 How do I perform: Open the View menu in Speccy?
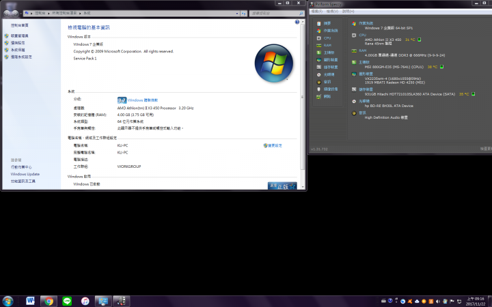[x=332, y=12]
